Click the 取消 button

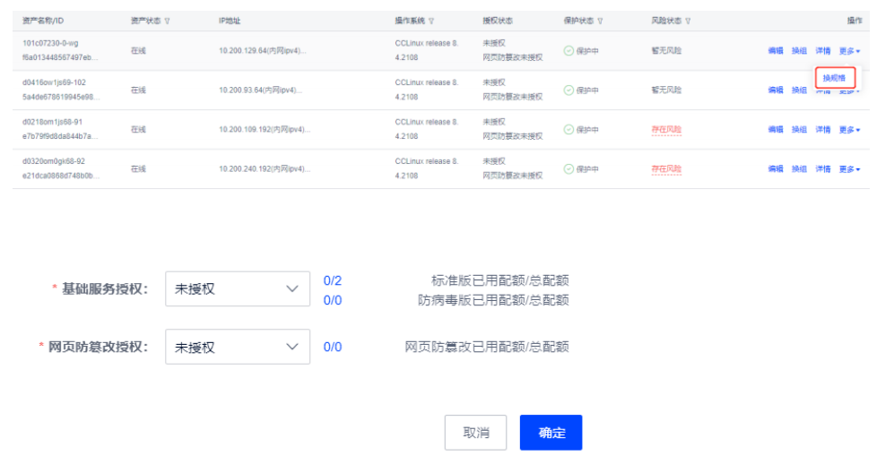476,433
